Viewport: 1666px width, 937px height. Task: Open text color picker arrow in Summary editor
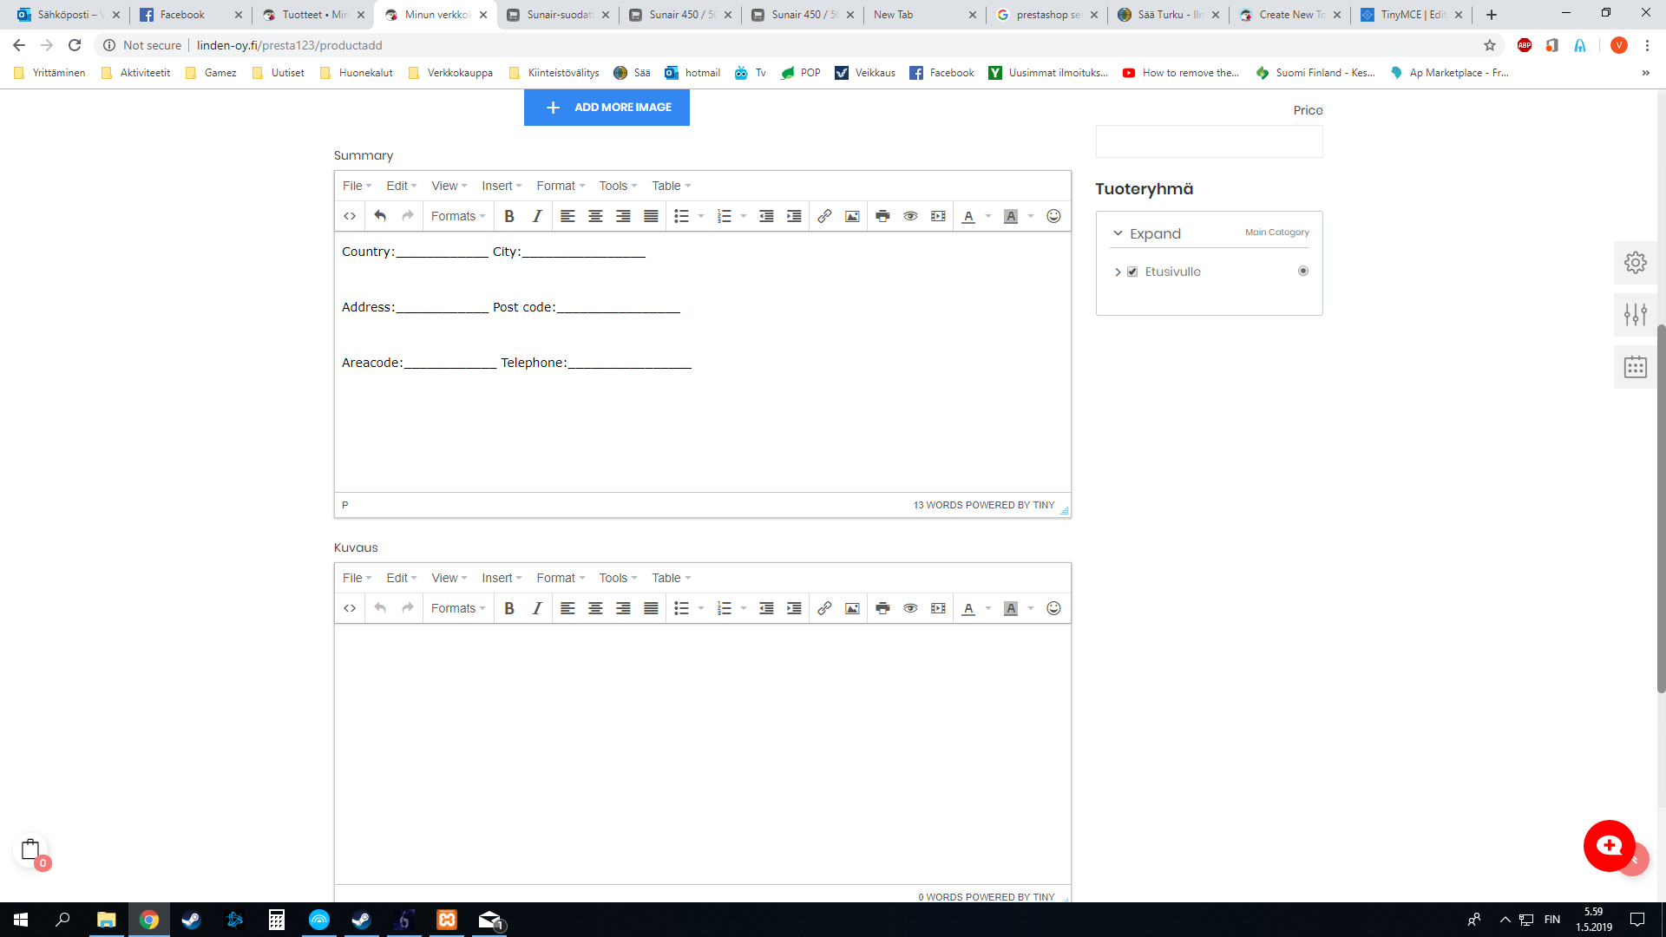[988, 216]
